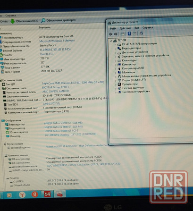Image resolution: width=193 pixels, height=211 pixels.
Task: Click the blue help icon in Device Manager toolbar
Action: [x=129, y=34]
